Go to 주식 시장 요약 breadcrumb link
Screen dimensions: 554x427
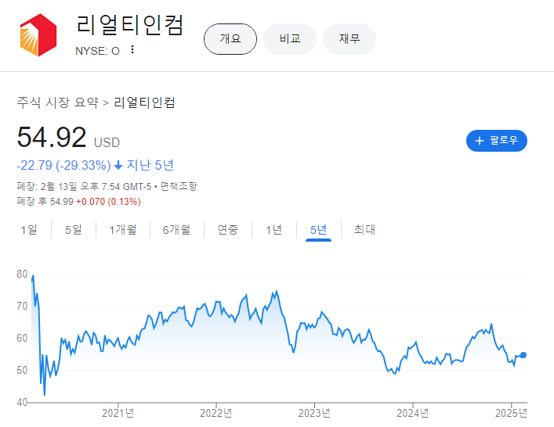(x=57, y=102)
